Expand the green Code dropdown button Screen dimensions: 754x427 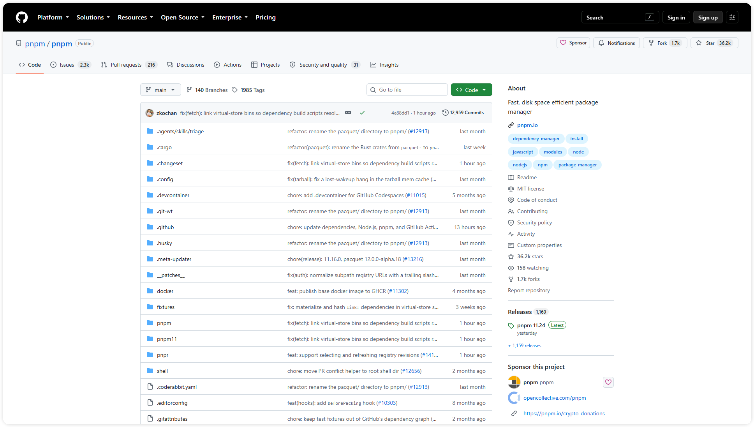[471, 90]
